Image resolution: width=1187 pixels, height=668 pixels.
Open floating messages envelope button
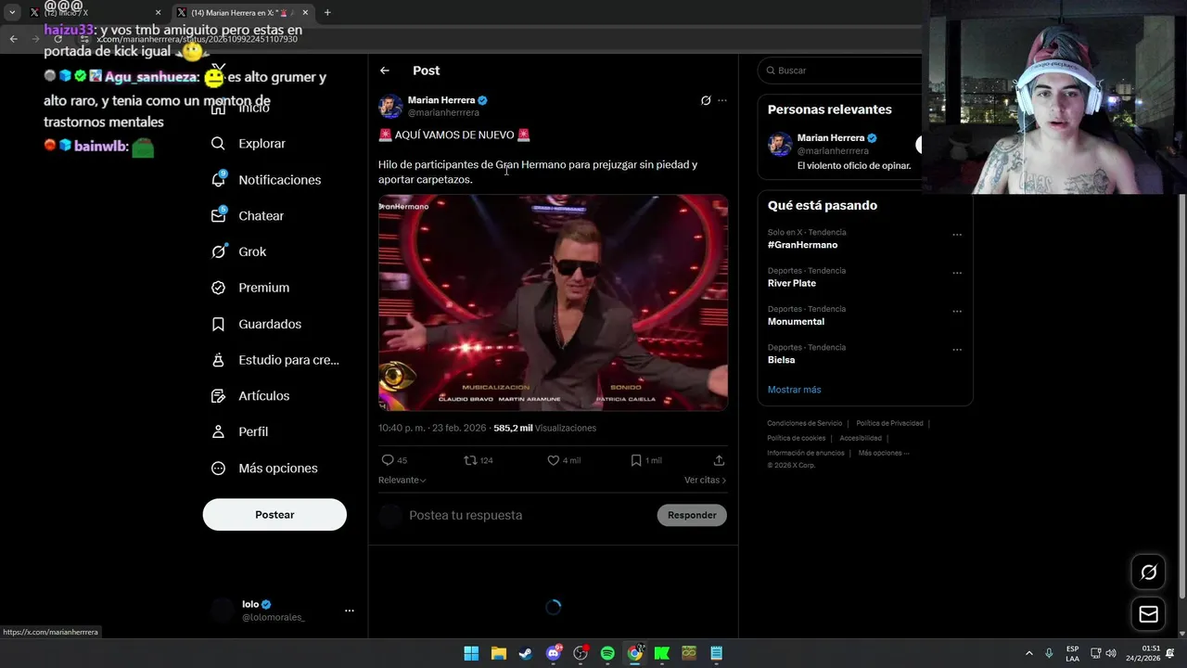[x=1148, y=614]
